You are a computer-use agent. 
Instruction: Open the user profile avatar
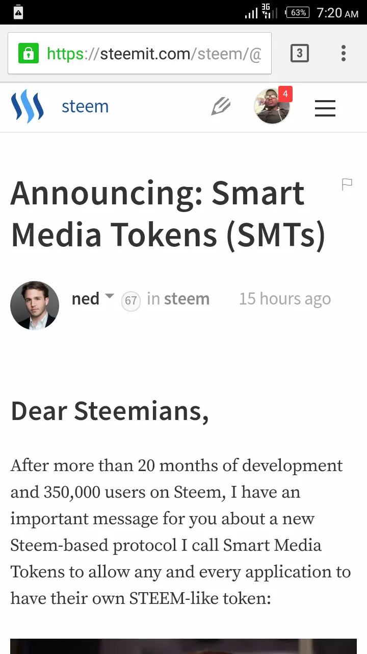point(272,106)
